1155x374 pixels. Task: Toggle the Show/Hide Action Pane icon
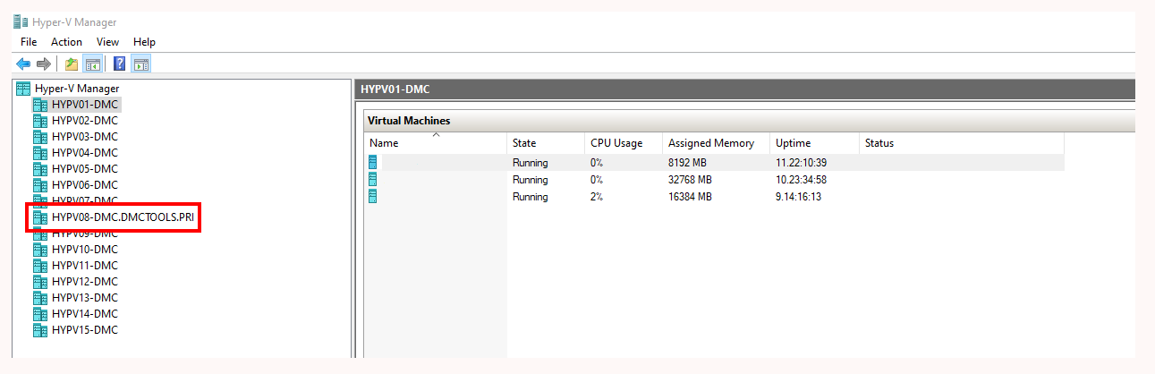tap(141, 64)
